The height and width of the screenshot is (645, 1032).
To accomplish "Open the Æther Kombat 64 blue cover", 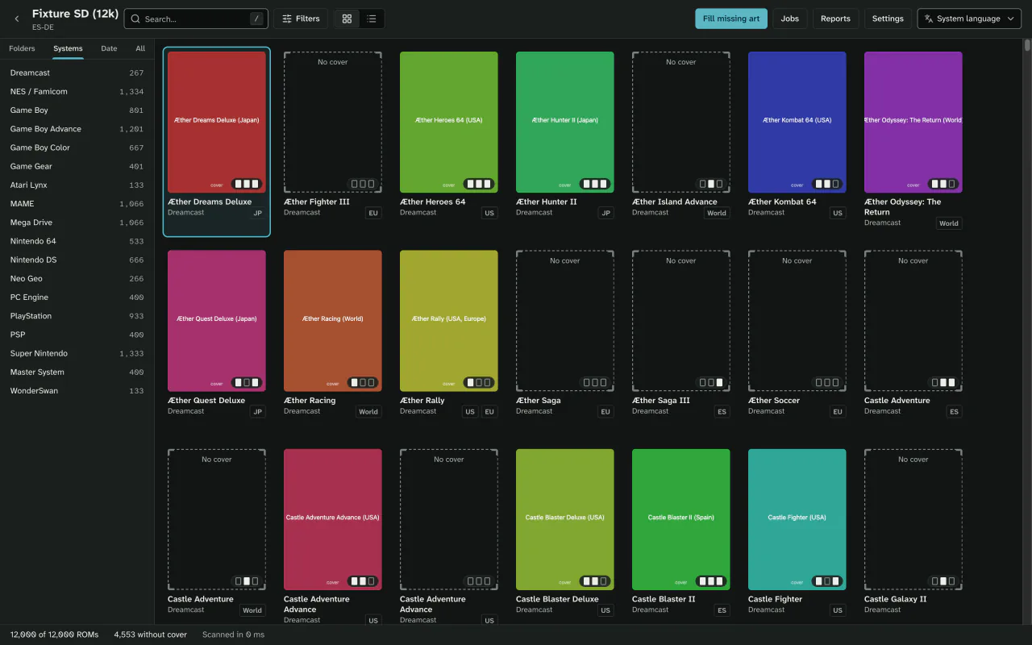I will pos(797,123).
